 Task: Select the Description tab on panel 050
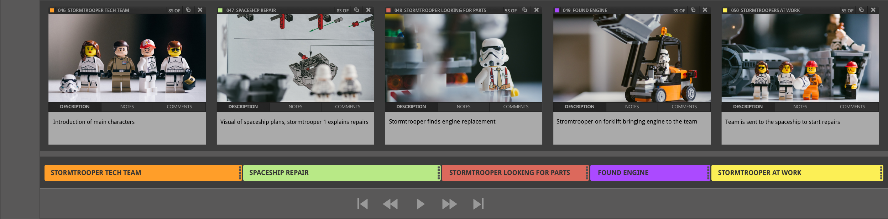pyautogui.click(x=748, y=107)
